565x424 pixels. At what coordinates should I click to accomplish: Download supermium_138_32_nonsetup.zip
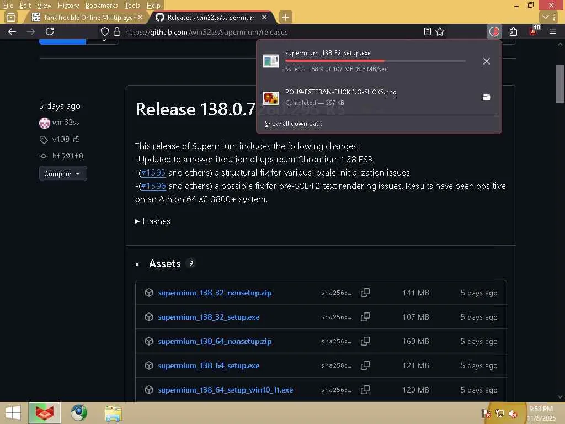(215, 293)
